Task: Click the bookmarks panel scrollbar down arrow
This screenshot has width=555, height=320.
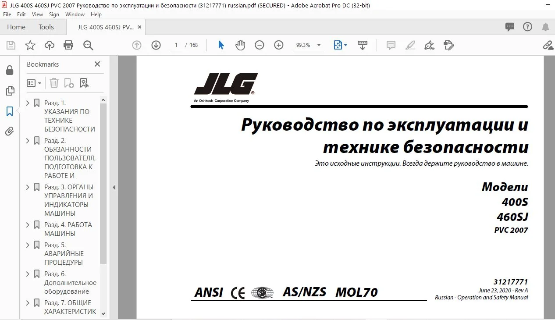Action: tap(103, 313)
